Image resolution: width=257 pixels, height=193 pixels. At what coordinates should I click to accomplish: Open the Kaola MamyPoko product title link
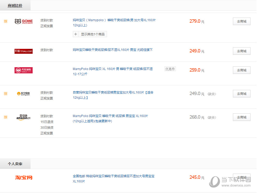tap(112, 69)
